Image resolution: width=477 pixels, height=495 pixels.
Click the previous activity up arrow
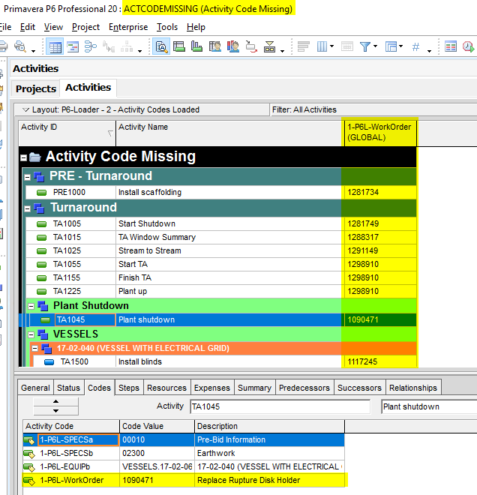click(55, 401)
